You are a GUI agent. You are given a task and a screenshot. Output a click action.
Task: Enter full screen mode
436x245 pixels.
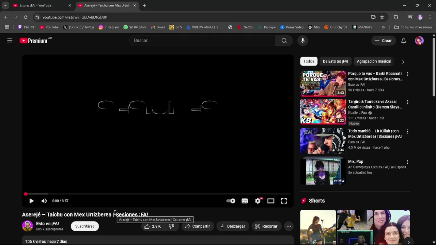coord(284,201)
